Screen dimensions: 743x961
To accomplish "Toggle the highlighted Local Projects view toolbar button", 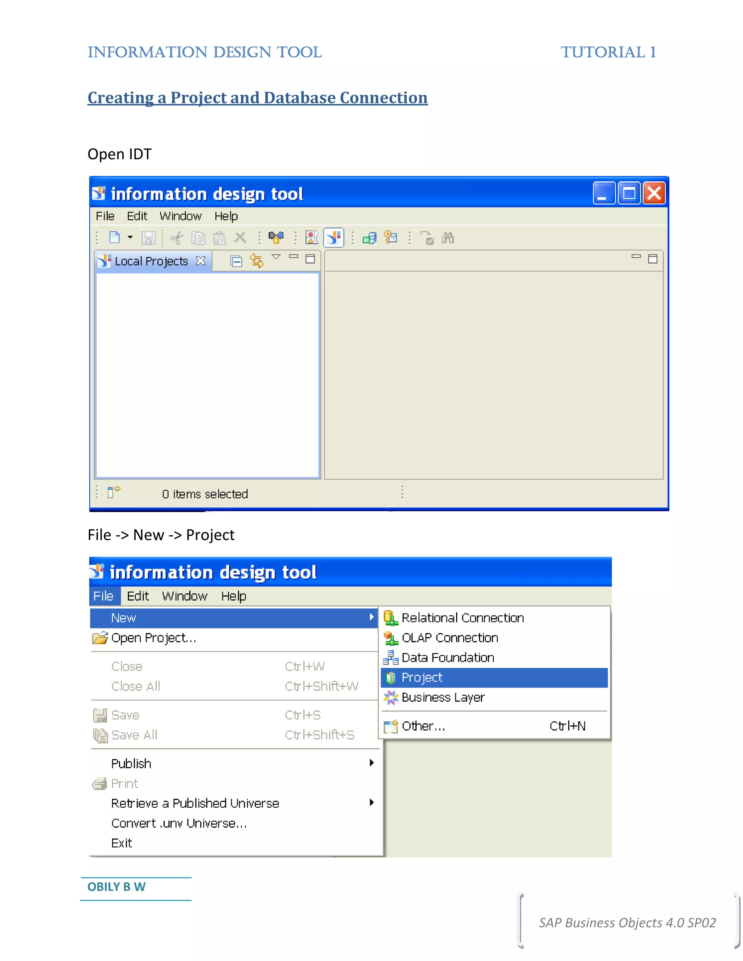I will click(334, 238).
